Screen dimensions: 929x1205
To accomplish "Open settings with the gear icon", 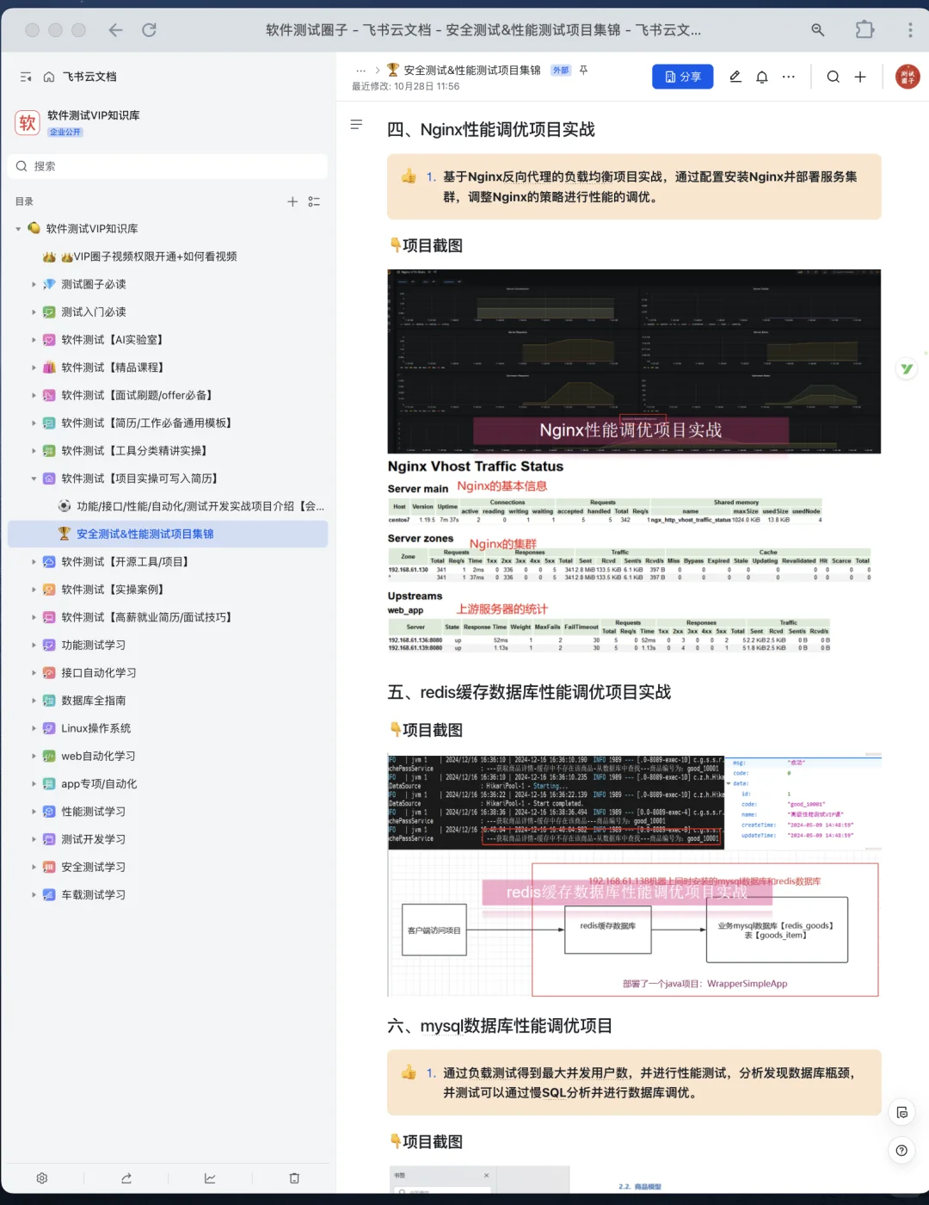I will pos(41,1177).
